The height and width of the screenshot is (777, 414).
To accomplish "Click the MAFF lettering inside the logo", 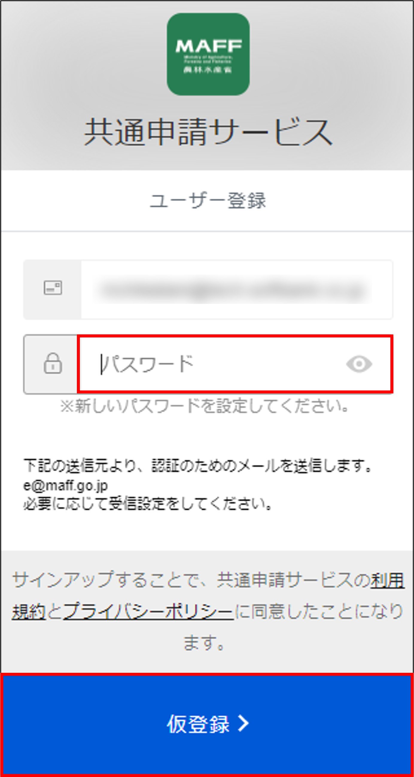I will (x=208, y=46).
